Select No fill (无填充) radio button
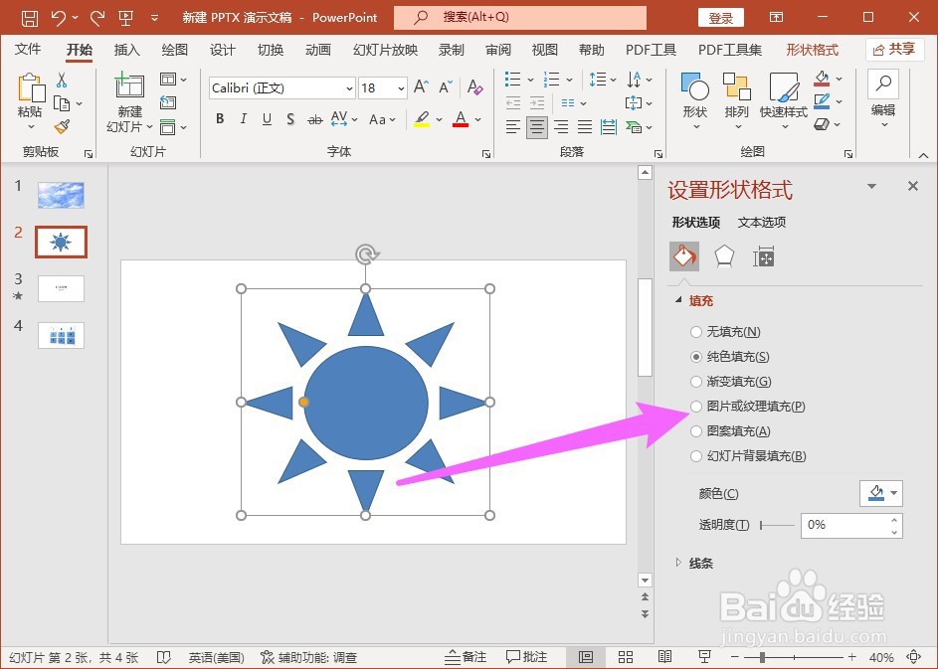This screenshot has height=669, width=938. [695, 331]
